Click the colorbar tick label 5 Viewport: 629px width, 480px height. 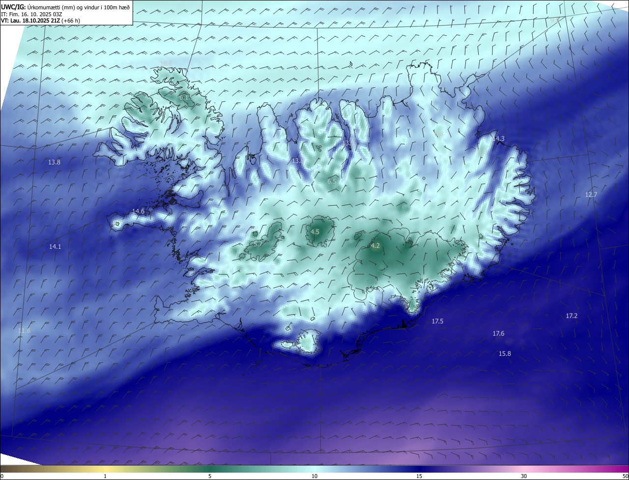coord(210,477)
